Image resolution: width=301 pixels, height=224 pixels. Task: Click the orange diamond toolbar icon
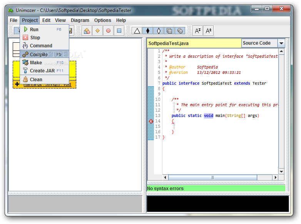97,31
